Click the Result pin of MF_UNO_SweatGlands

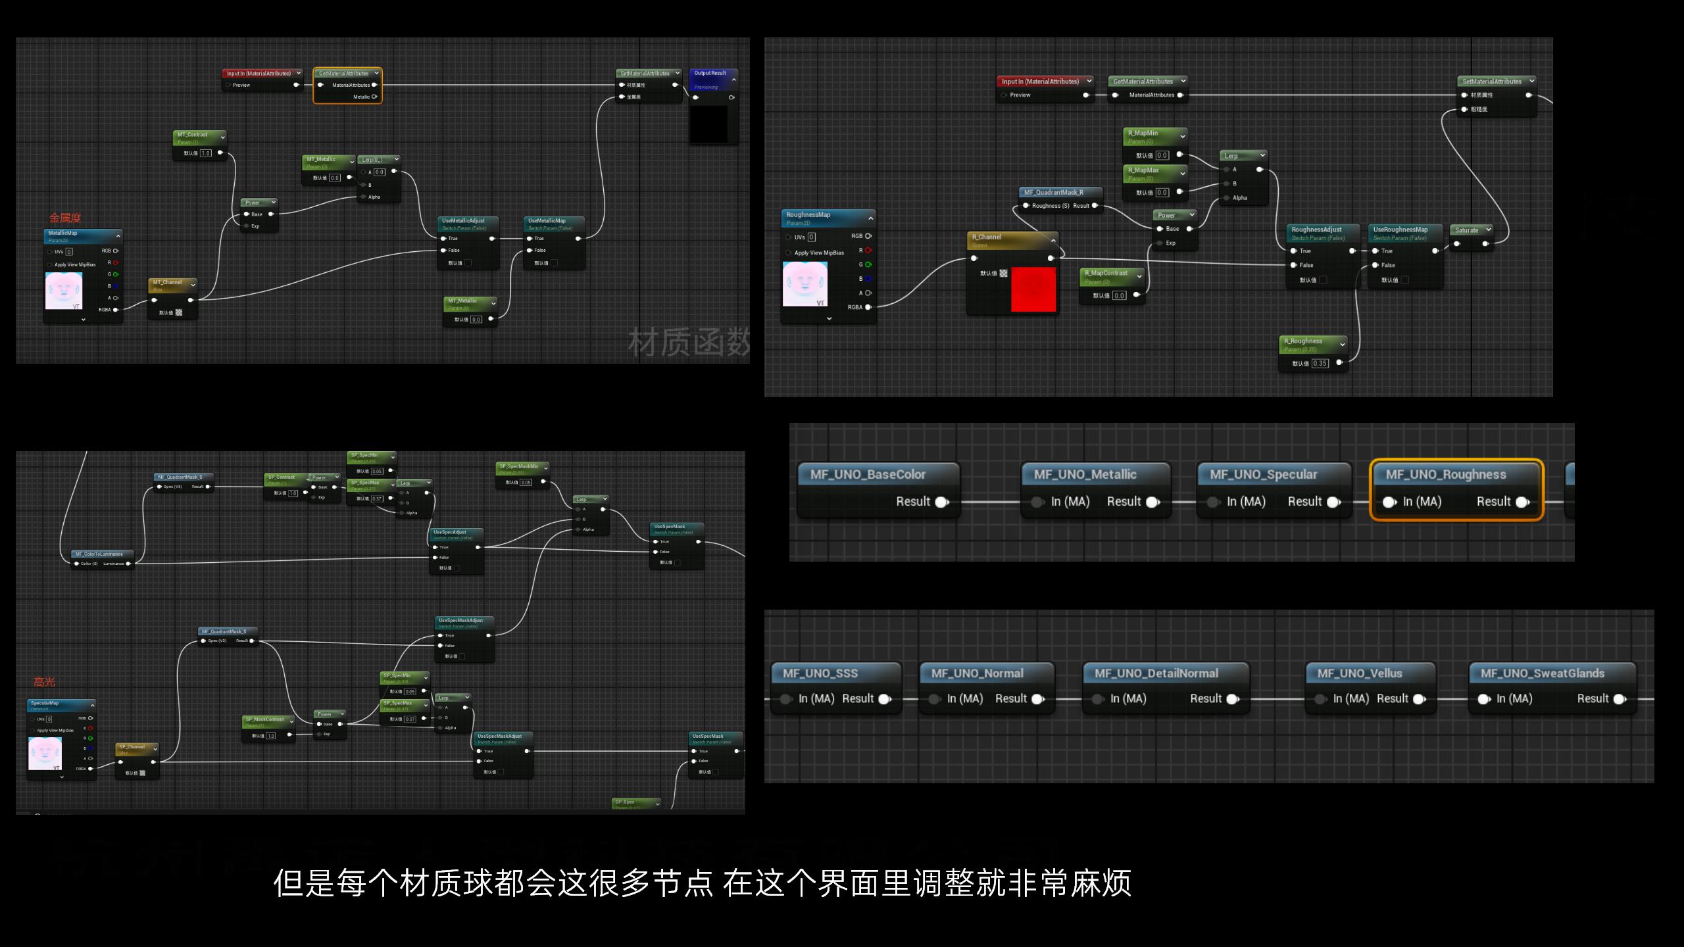1620,699
